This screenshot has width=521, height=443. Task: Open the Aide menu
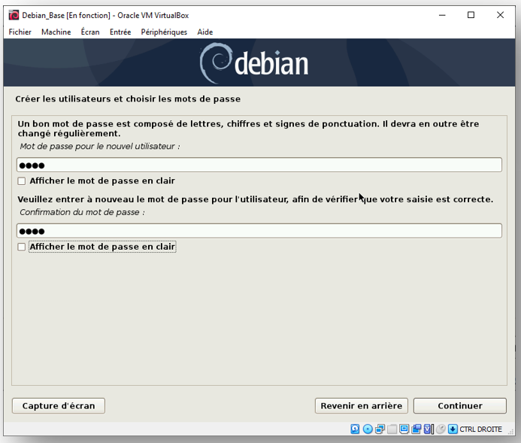coord(205,32)
